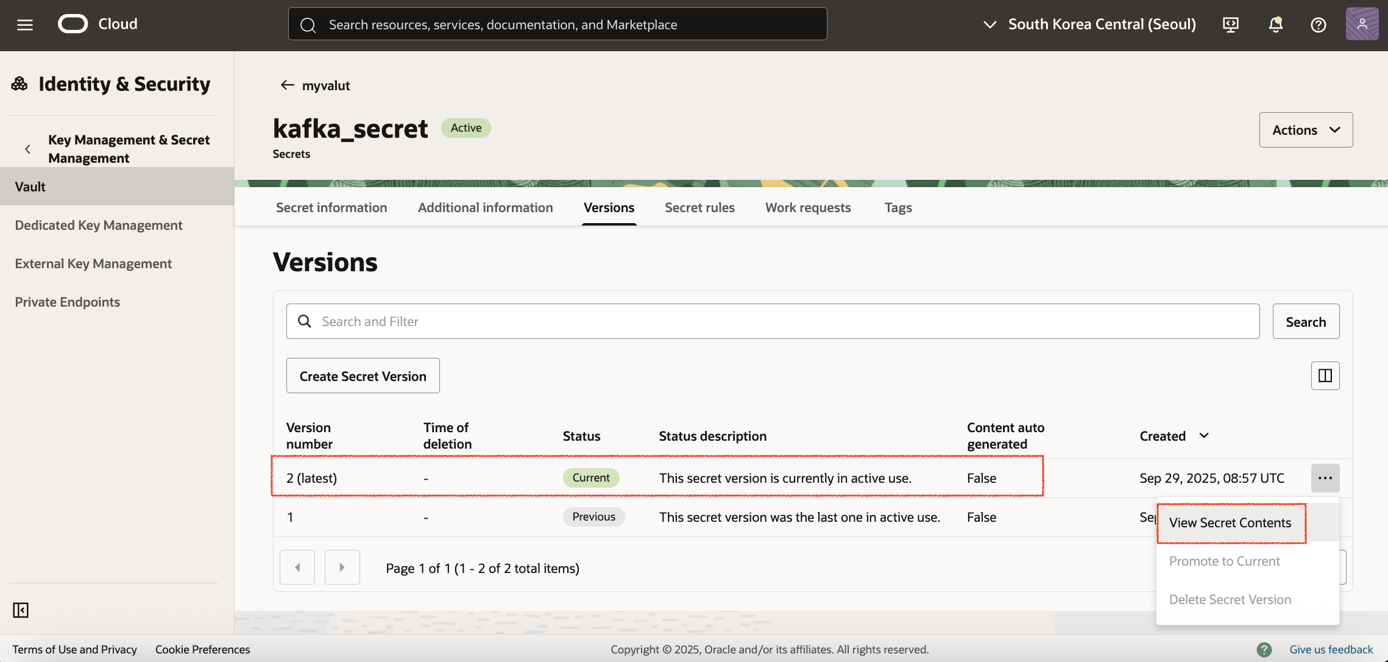Open the user profile avatar
Screen dimensions: 1388x662
point(1362,24)
